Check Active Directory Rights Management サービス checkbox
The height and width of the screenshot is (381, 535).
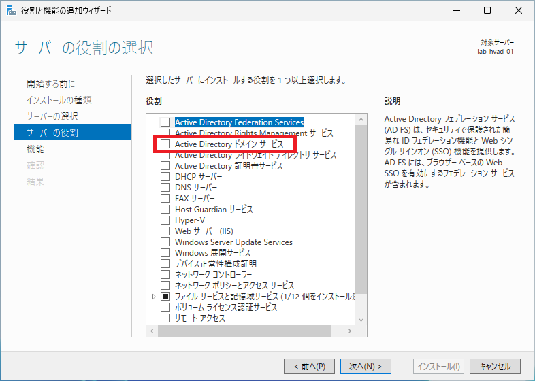pos(165,133)
